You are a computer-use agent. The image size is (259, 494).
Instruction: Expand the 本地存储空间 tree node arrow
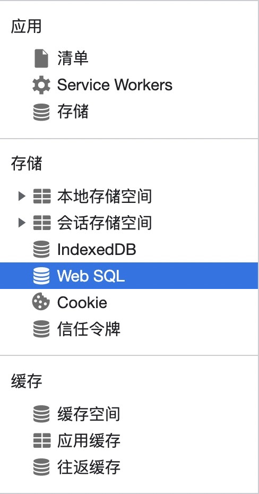coord(21,196)
